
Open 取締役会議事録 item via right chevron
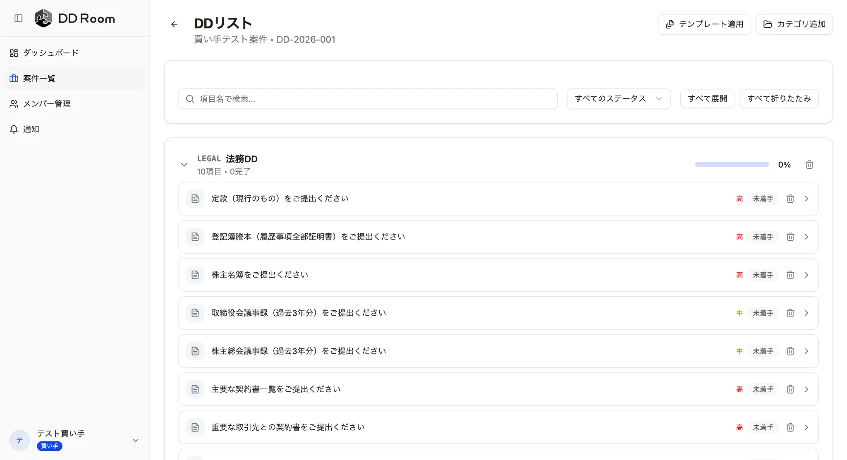click(806, 313)
